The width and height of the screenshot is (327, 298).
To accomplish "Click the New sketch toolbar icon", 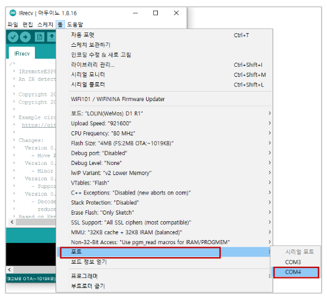I will 40,37.
